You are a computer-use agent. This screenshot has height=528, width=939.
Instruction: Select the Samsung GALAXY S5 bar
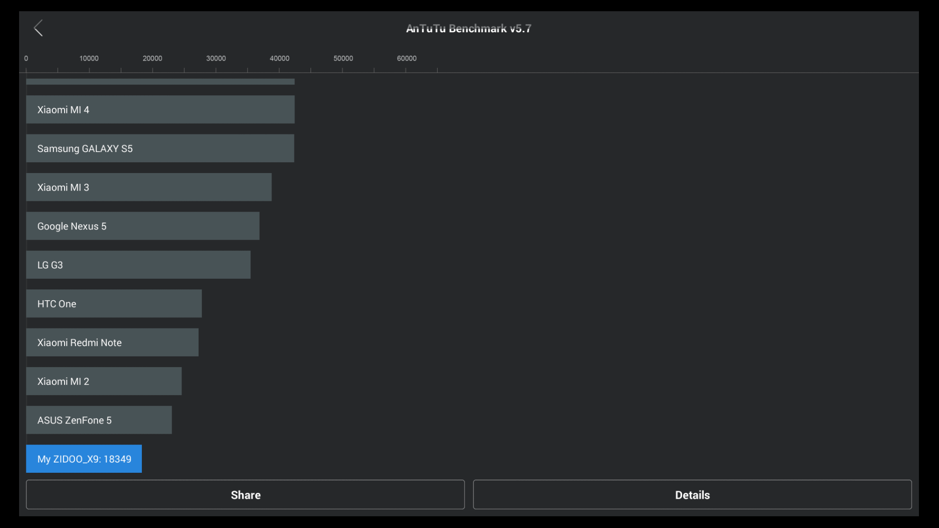[160, 149]
